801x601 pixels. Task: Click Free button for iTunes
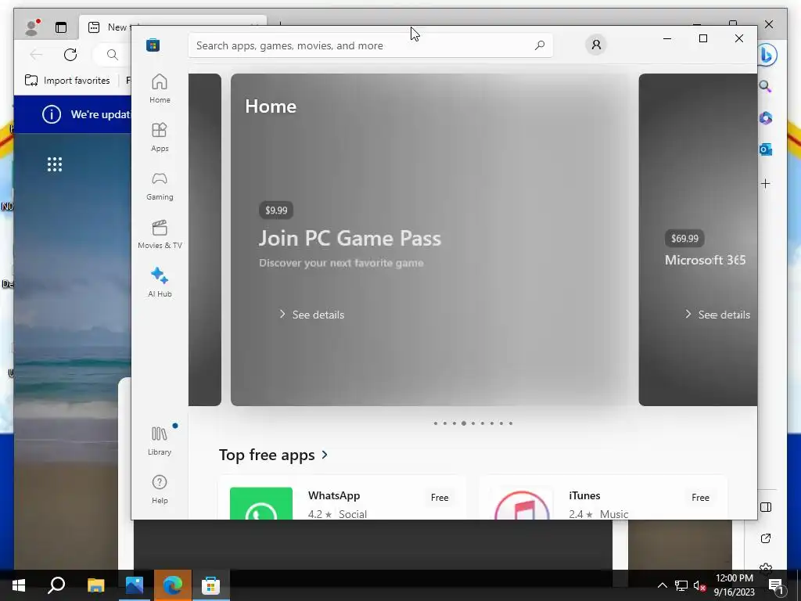click(x=700, y=497)
